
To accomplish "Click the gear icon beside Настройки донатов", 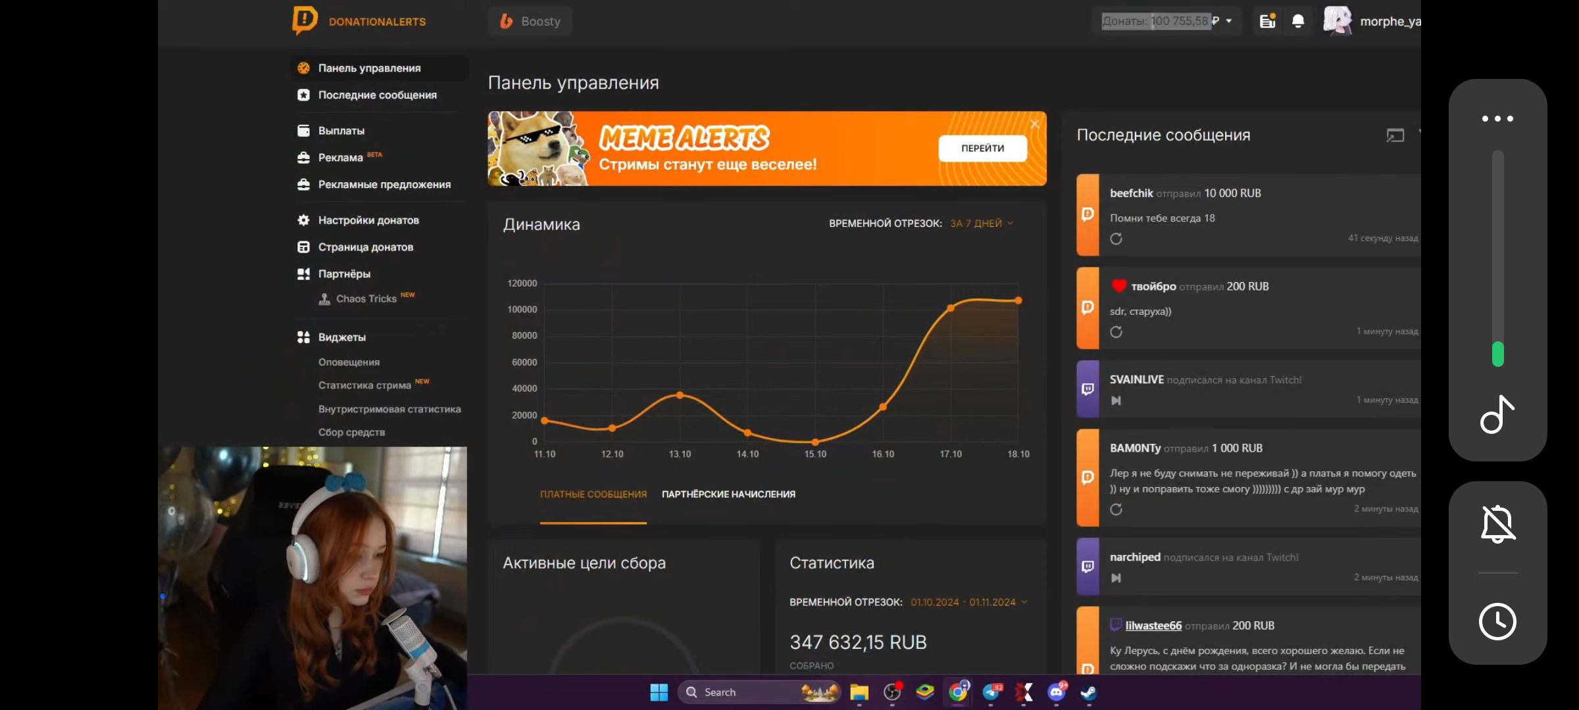I will [303, 220].
